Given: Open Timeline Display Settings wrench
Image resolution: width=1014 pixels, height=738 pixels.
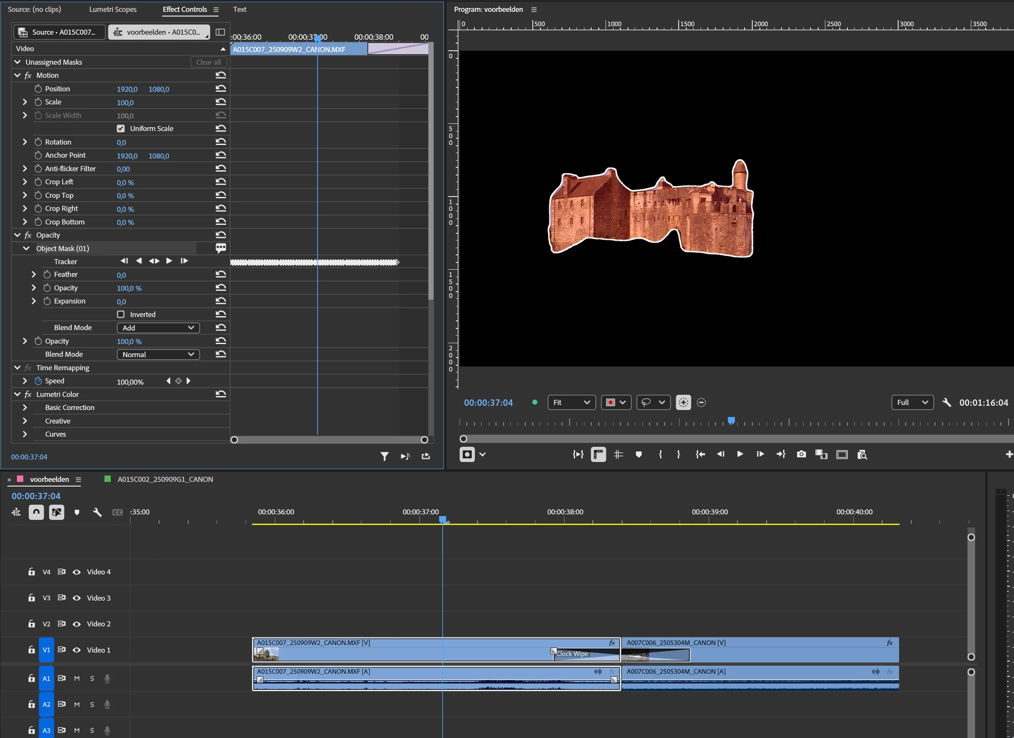Looking at the screenshot, I should 97,512.
